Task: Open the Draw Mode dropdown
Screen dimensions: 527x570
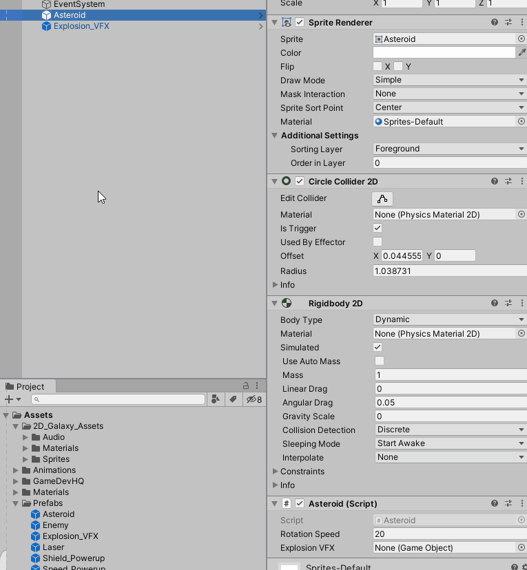Action: point(450,80)
